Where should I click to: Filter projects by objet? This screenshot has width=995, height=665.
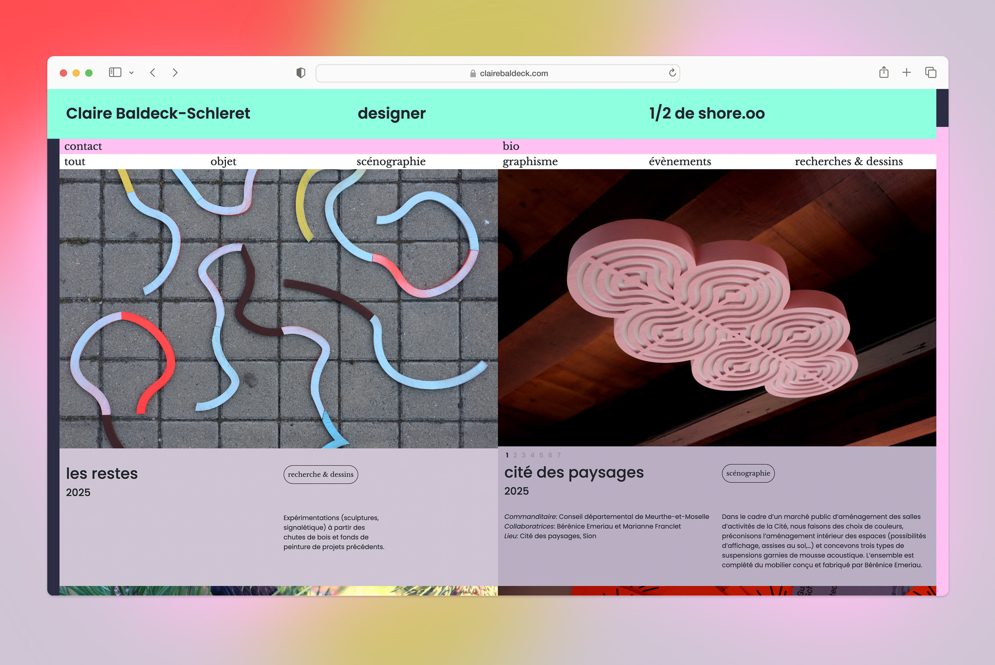(x=223, y=162)
